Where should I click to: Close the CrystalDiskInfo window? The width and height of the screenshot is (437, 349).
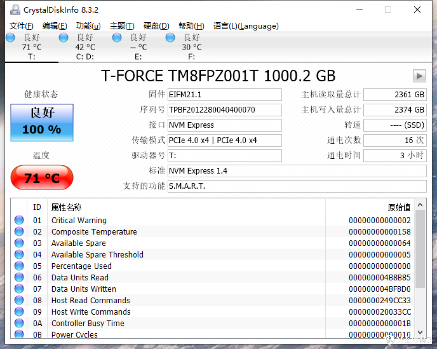point(417,10)
